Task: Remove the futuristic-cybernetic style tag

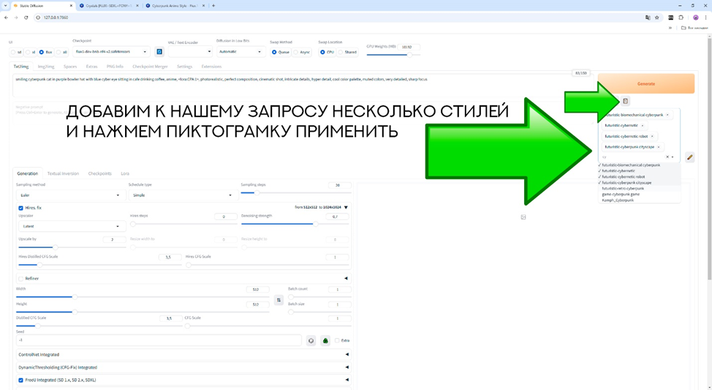Action: pos(642,125)
